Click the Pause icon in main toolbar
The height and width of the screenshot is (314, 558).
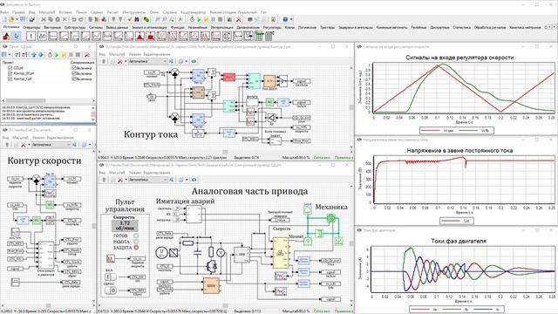[x=213, y=19]
